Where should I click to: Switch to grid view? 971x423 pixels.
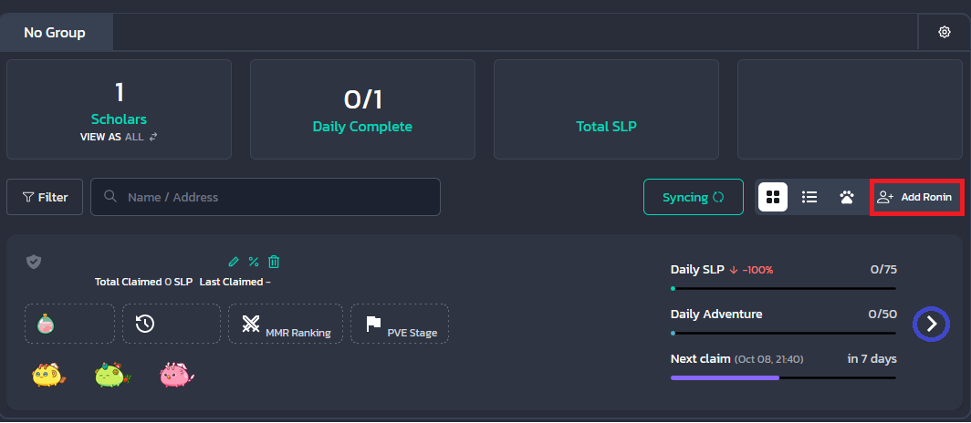click(x=773, y=197)
